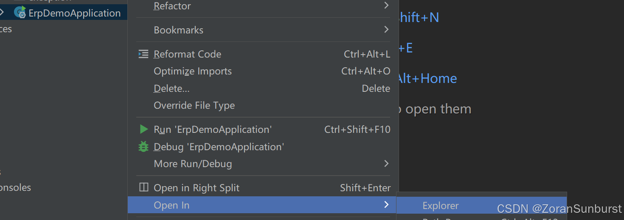Click the Open in Right Split icon
Viewport: 624px width, 220px height.
click(144, 187)
